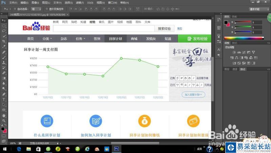Select the Crop tool
271x153 pixels.
(x=4, y=41)
